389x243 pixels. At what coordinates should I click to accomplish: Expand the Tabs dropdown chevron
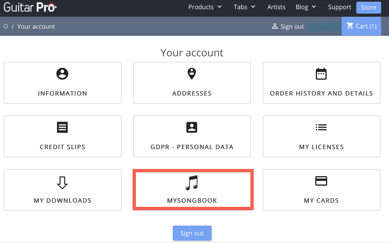coord(253,7)
